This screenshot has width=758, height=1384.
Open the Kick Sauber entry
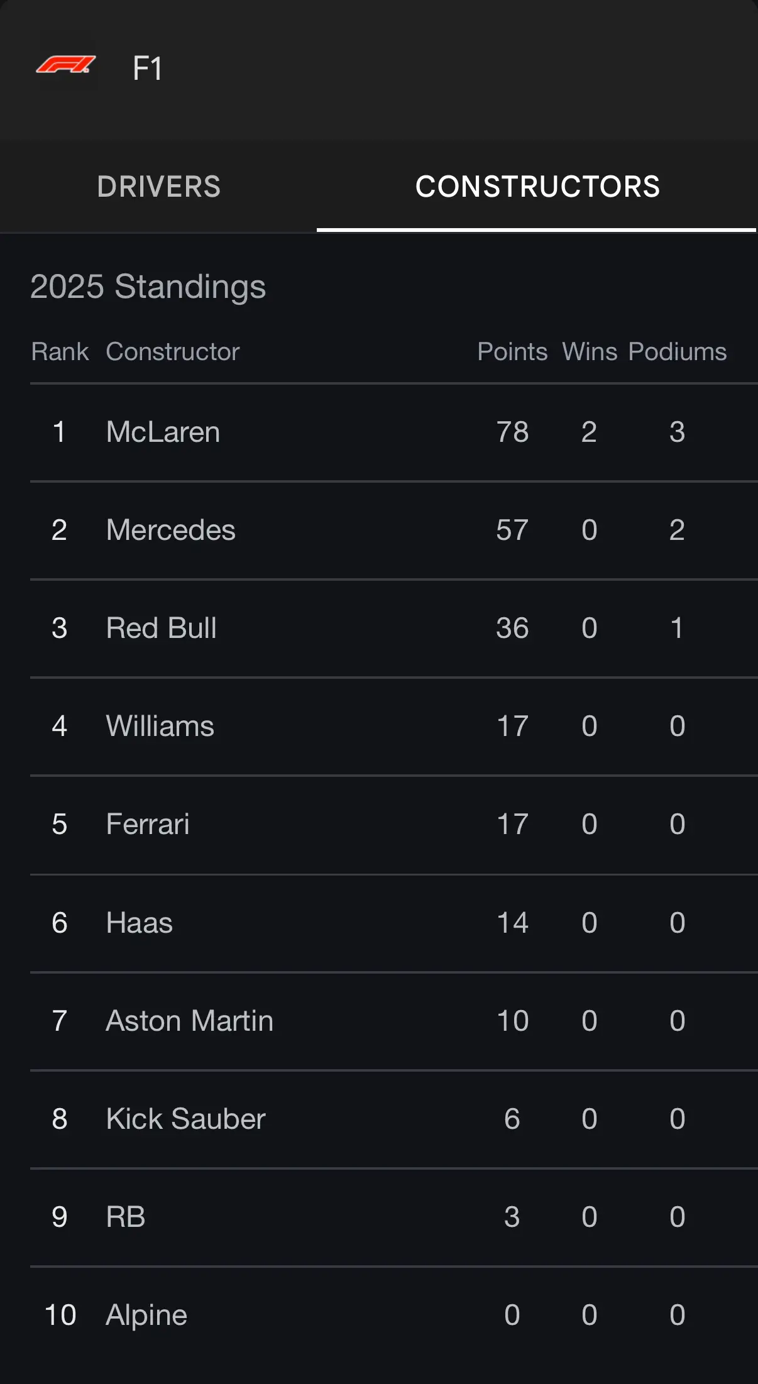[x=394, y=1119]
